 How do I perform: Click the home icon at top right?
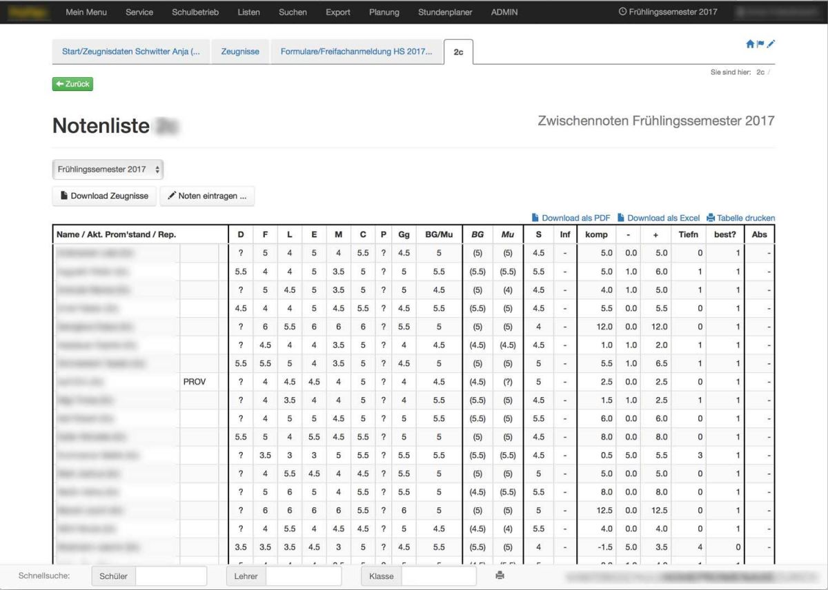pos(750,44)
